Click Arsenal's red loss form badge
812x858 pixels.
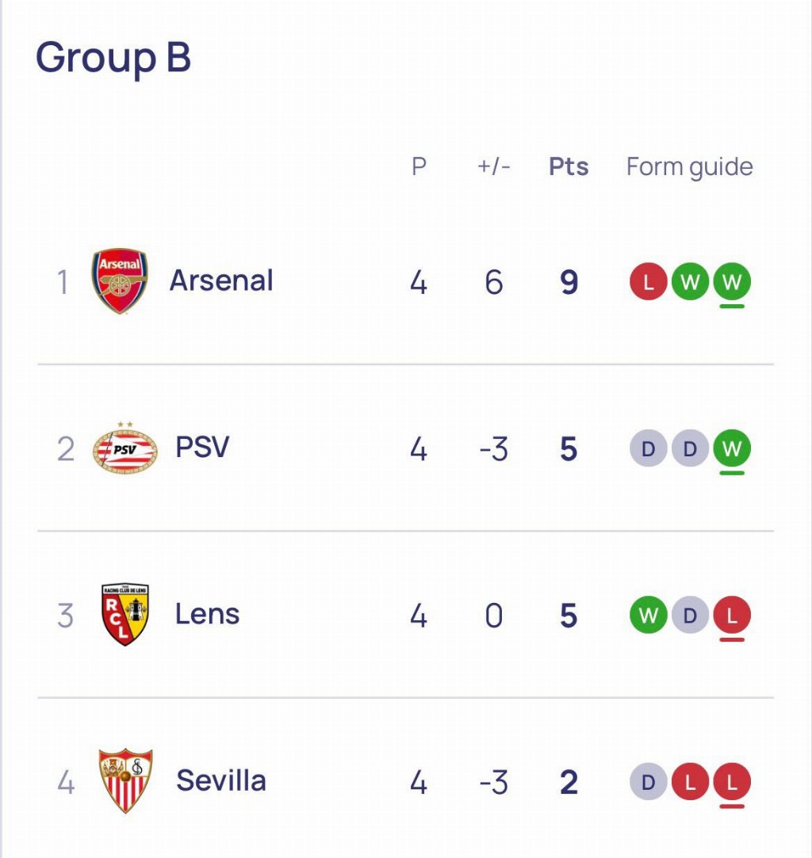tap(649, 283)
